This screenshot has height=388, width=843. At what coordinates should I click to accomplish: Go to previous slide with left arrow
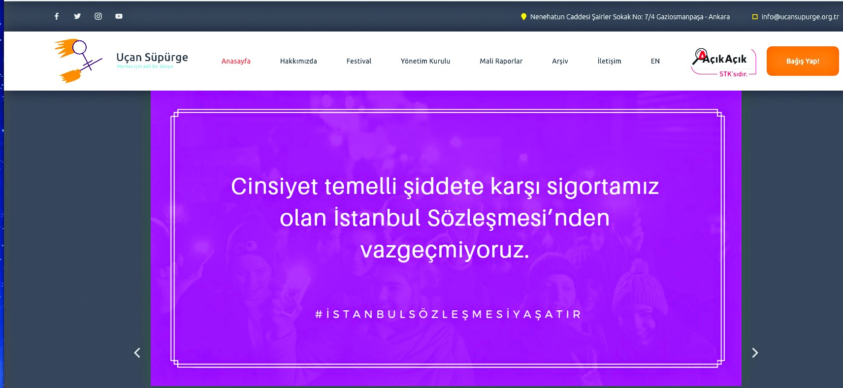pyautogui.click(x=137, y=353)
